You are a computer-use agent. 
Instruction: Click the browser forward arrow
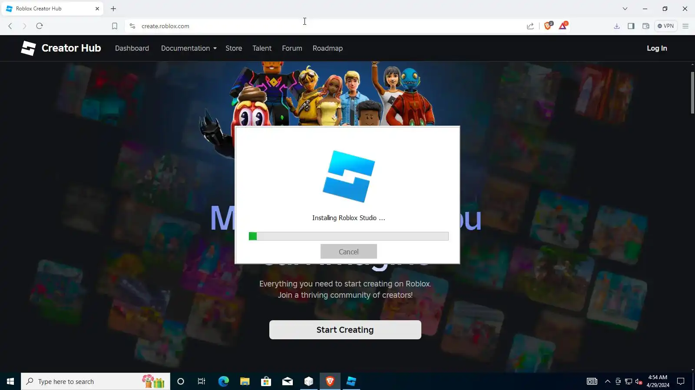click(24, 26)
